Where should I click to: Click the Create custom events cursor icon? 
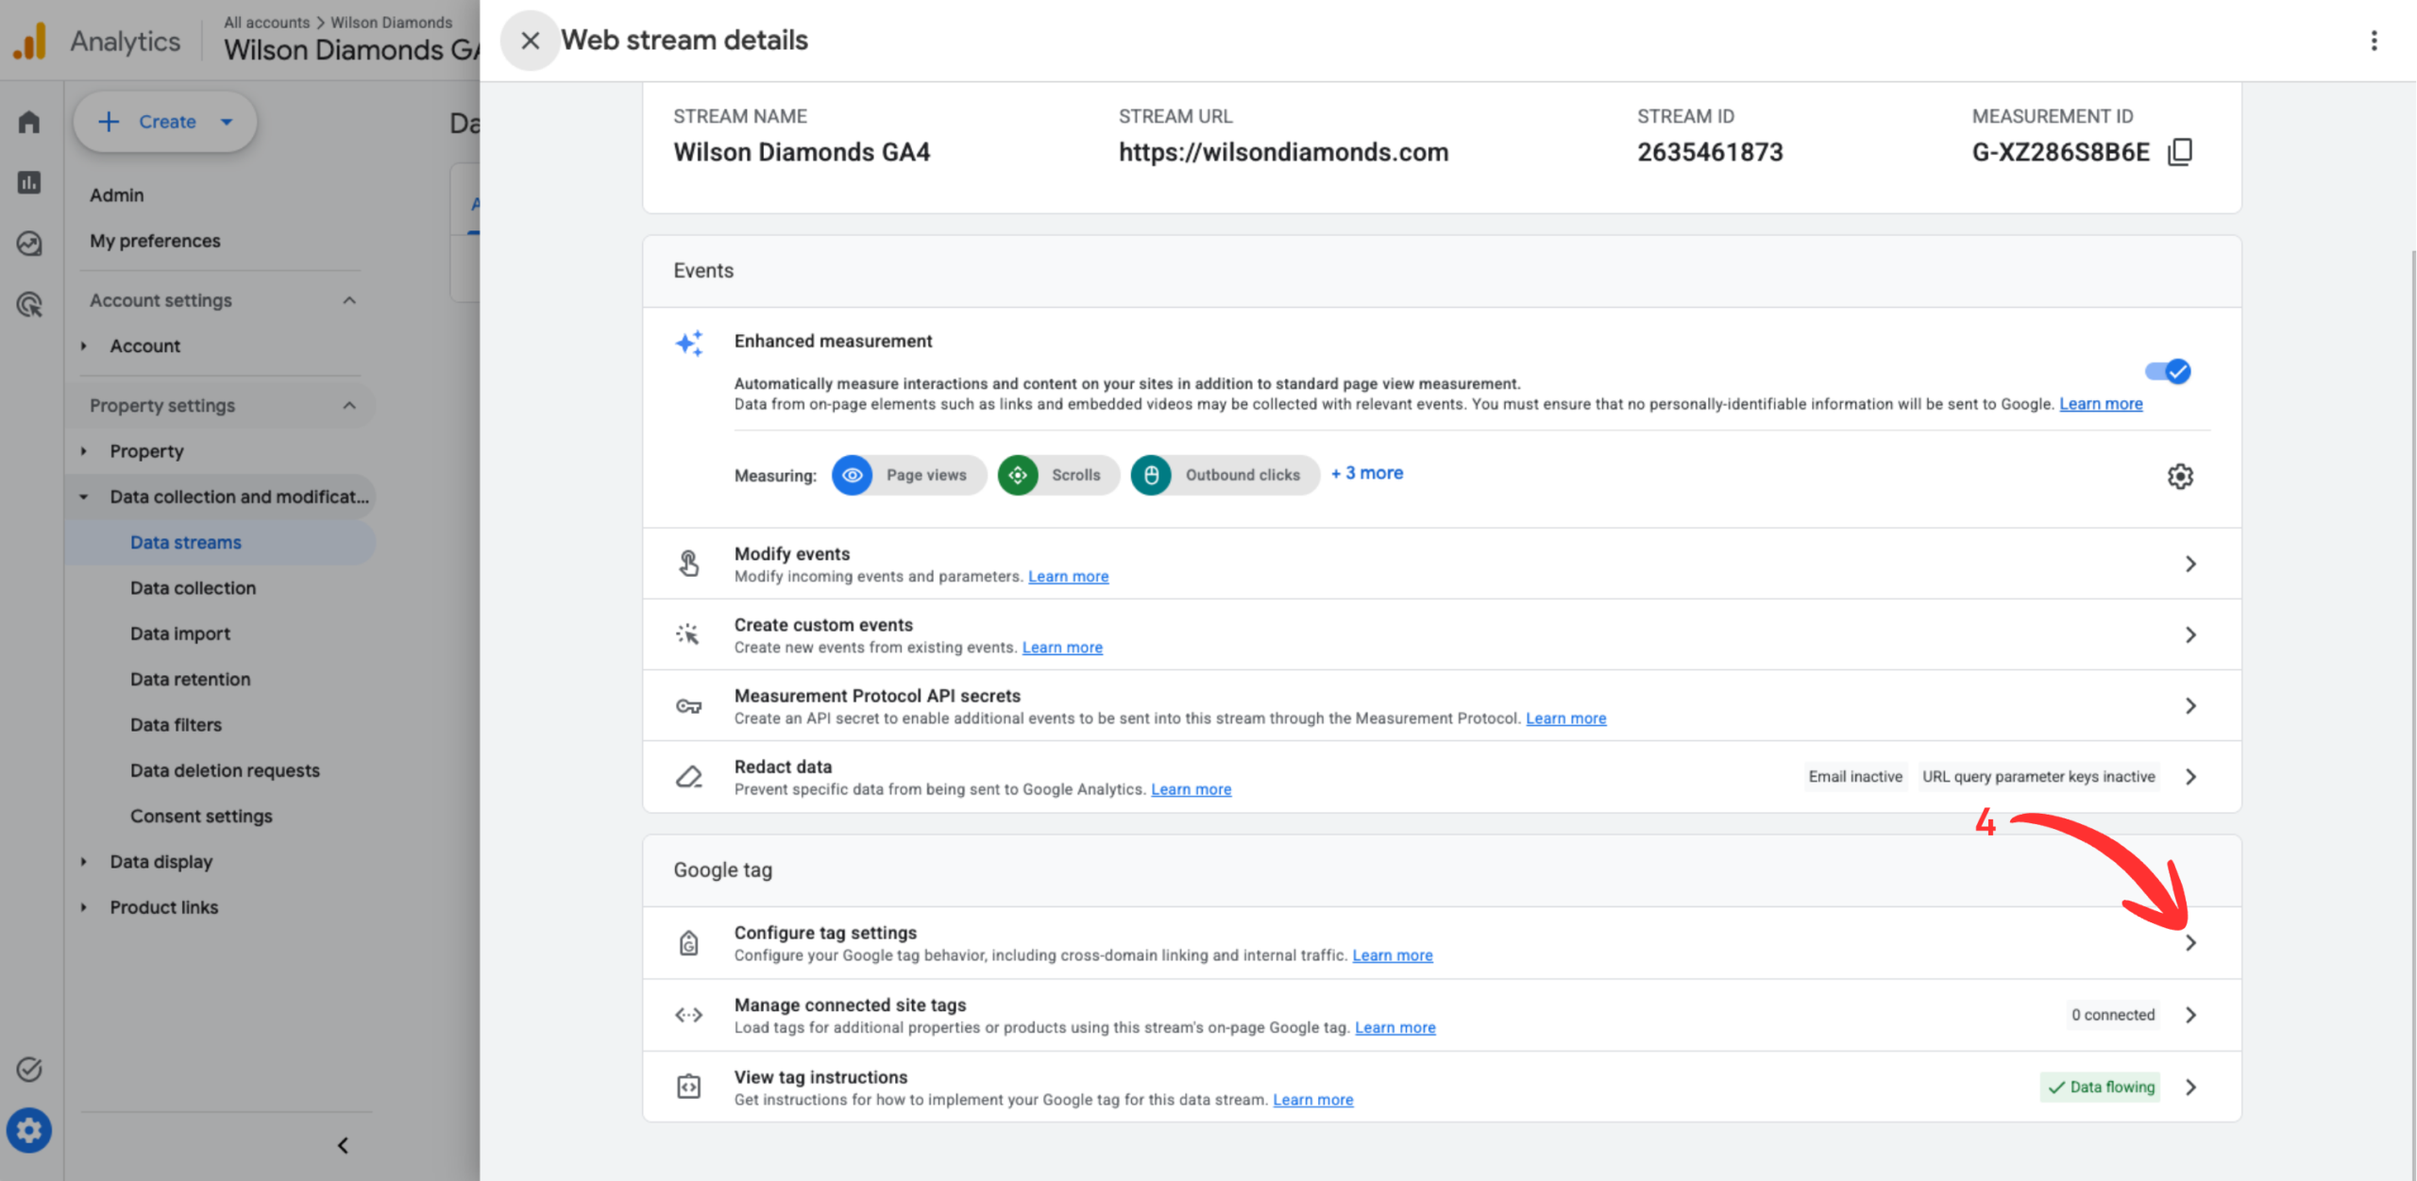pos(688,634)
